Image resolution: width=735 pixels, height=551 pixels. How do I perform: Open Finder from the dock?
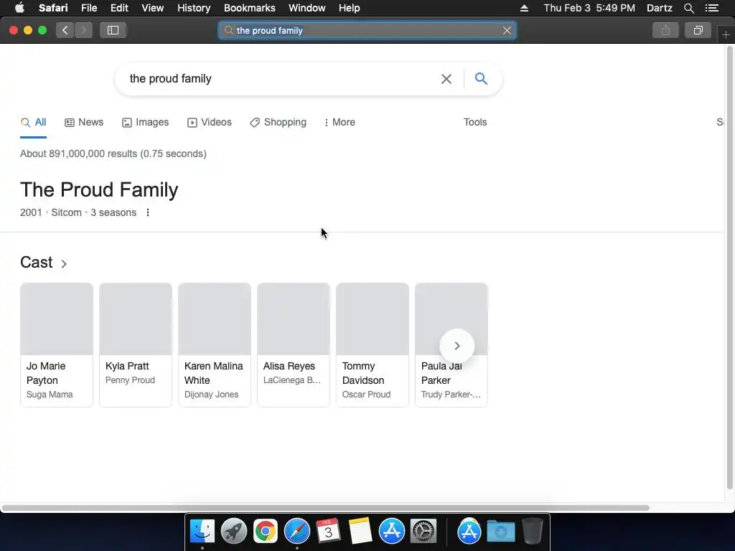click(x=202, y=532)
